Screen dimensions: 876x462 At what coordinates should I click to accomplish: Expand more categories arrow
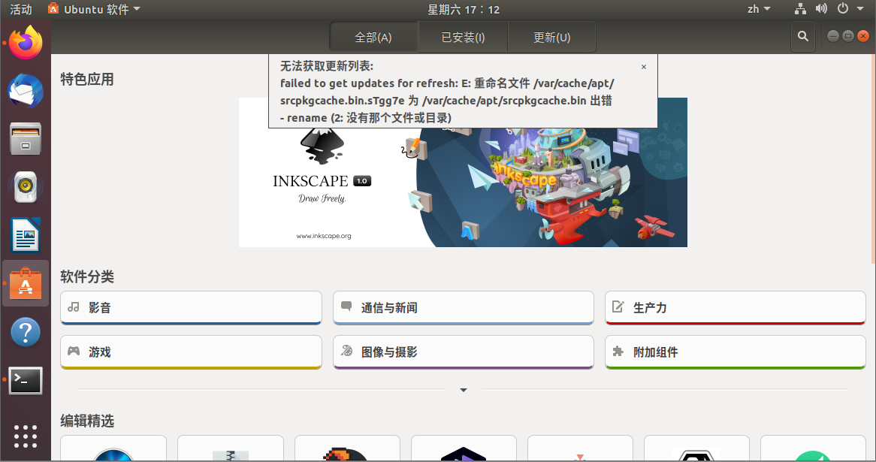463,390
